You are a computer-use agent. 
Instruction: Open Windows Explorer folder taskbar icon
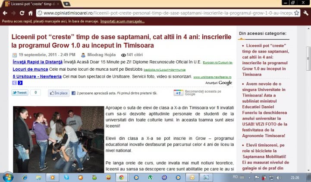(x=38, y=177)
